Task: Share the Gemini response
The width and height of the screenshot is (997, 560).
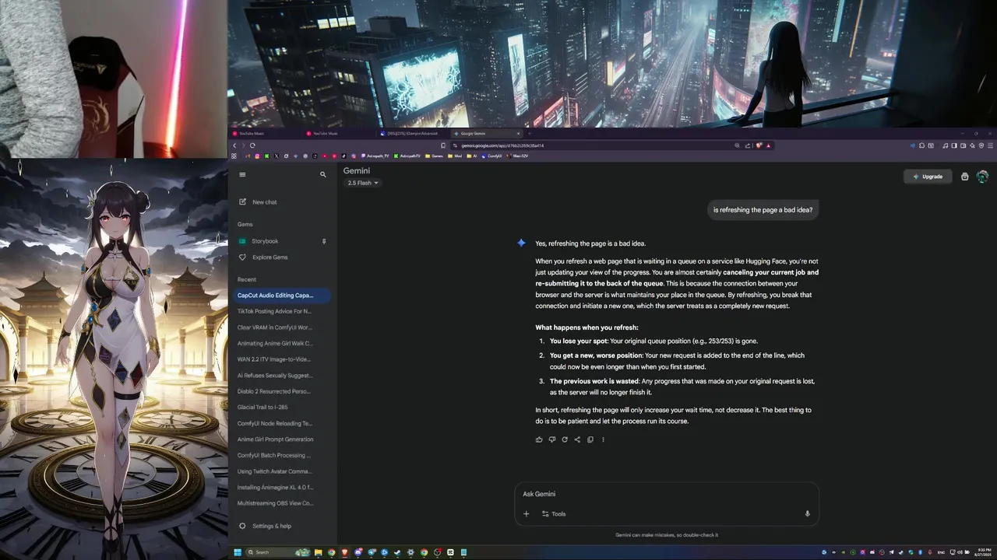Action: tap(577, 439)
